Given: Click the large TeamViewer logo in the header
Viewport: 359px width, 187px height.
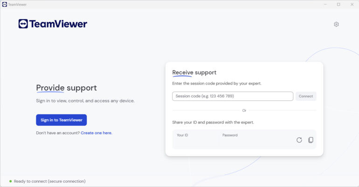Looking at the screenshot, I should (53, 24).
